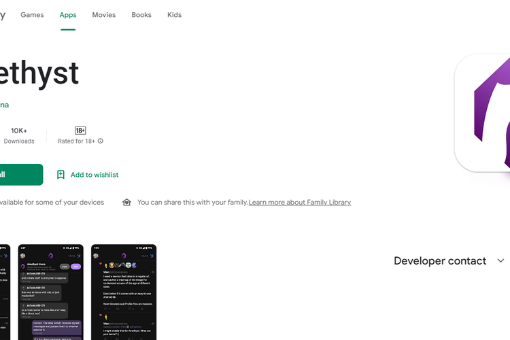Select the Apps tab
This screenshot has height=340, width=510.
[68, 15]
